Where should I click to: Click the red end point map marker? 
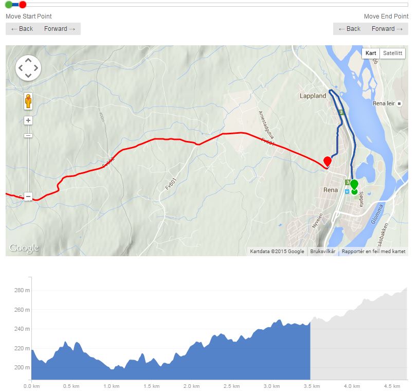coord(327,161)
